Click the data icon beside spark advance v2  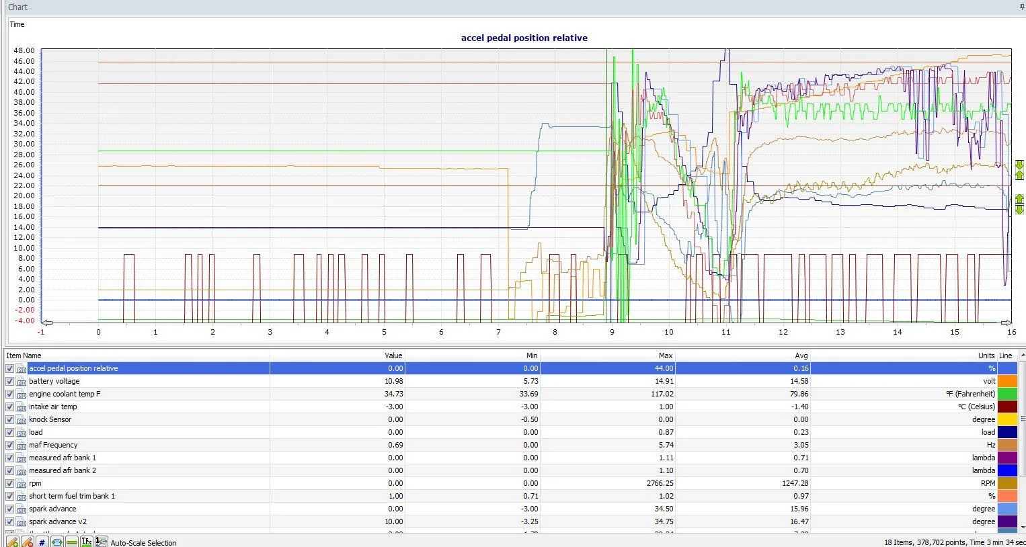point(22,522)
